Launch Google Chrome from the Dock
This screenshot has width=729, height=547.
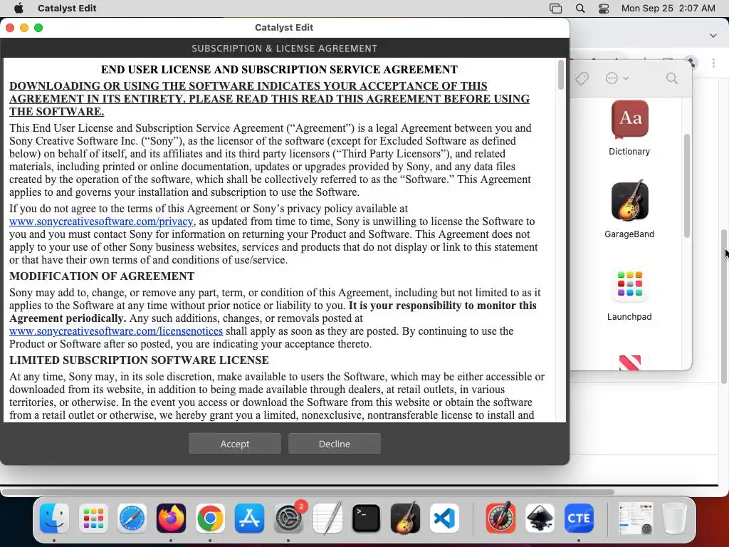click(210, 519)
